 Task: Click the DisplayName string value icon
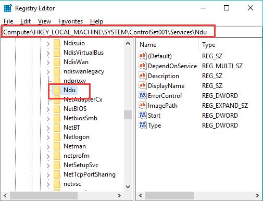(143, 85)
